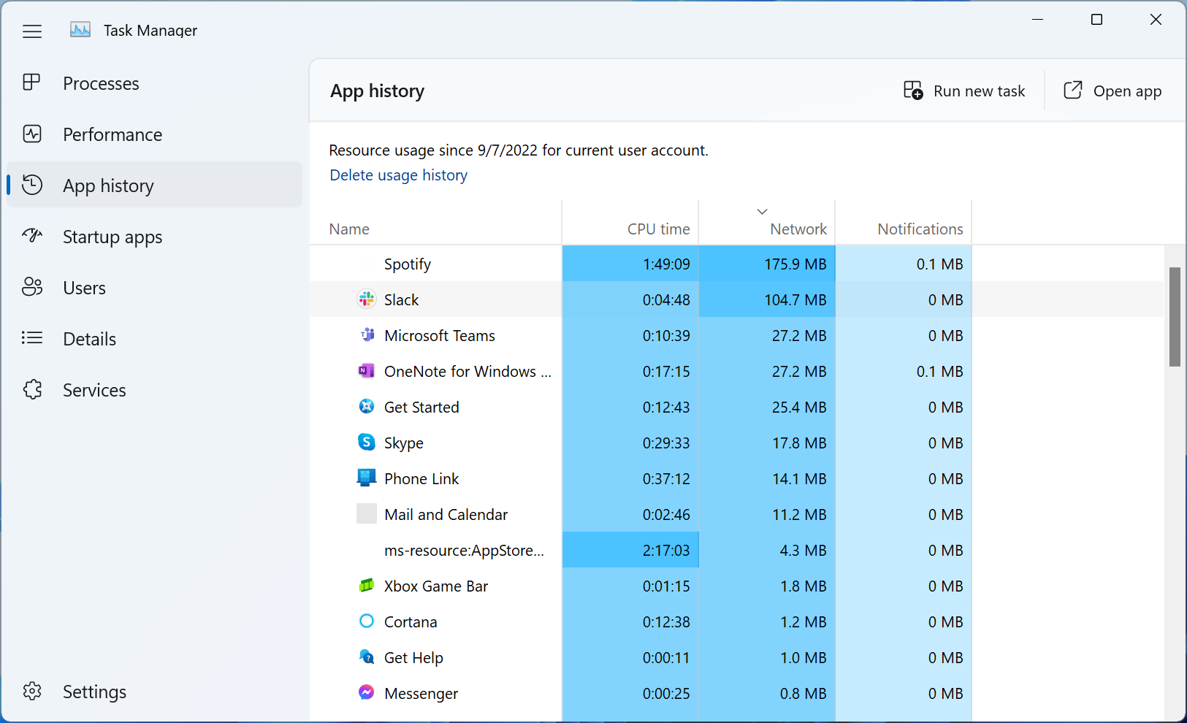Image resolution: width=1187 pixels, height=723 pixels.
Task: Click the Network column sort chevron
Action: coord(761,211)
